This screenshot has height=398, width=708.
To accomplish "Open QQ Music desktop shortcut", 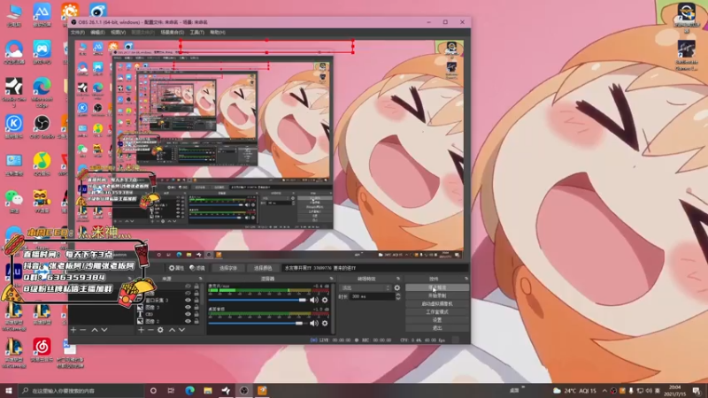I will point(42,164).
